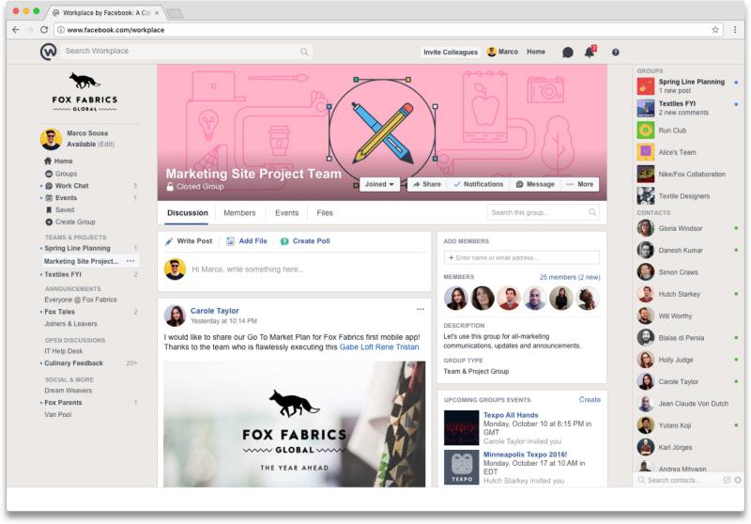Click magnifier icon in group search box
751x524 pixels.
pos(592,212)
